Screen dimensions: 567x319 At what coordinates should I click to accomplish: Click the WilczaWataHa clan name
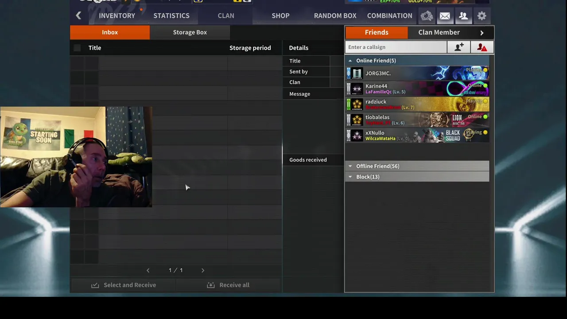380,139
